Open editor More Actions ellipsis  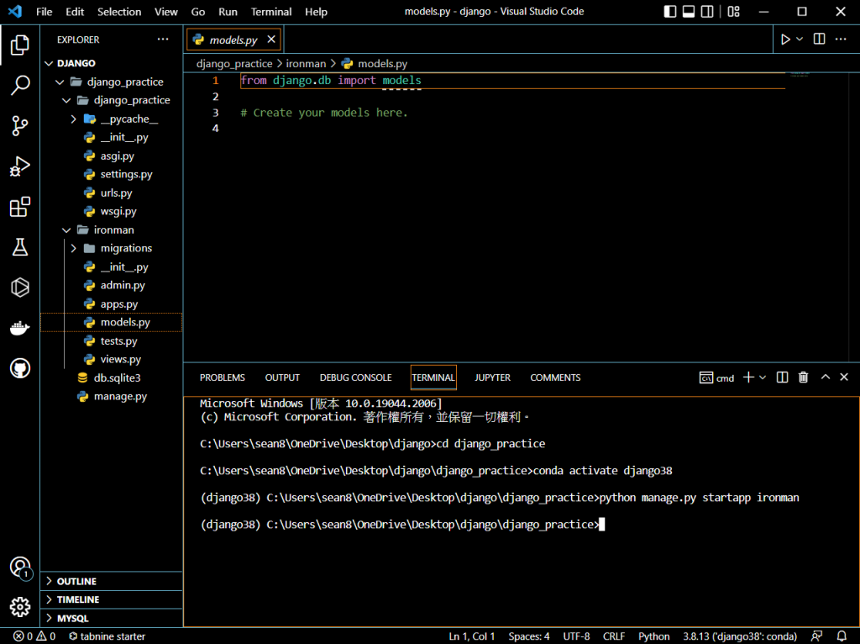841,39
